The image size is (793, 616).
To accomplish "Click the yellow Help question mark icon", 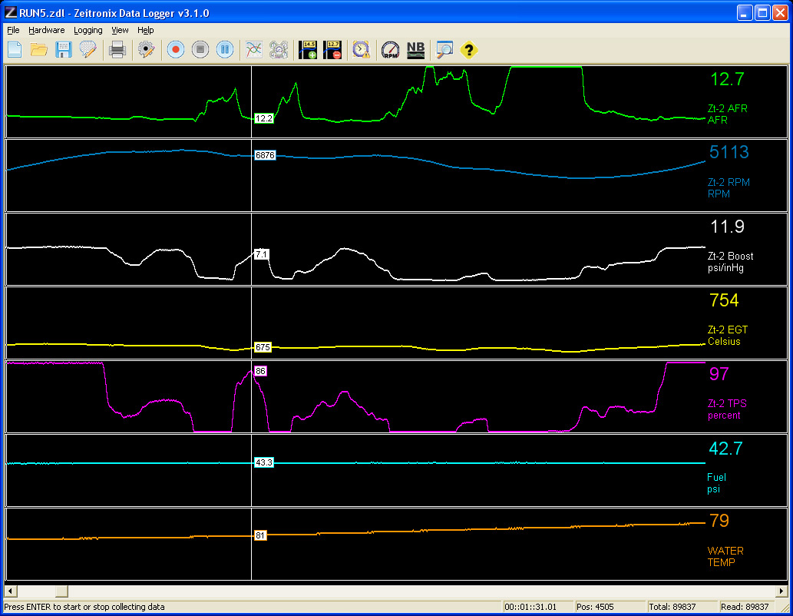I will pos(468,50).
